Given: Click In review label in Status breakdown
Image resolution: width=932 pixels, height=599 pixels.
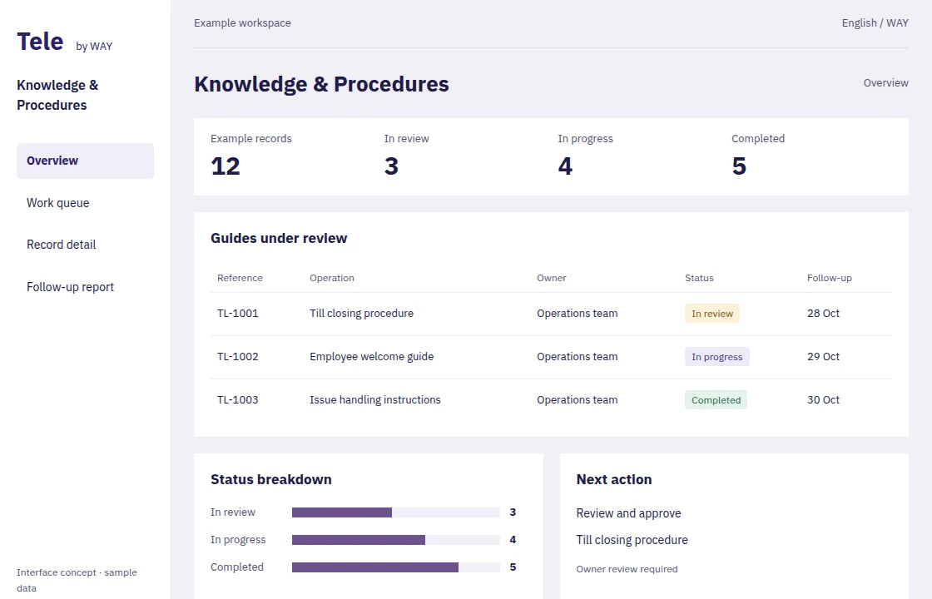Looking at the screenshot, I should 232,512.
